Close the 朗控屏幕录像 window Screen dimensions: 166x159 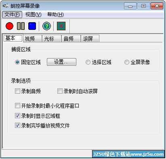(x=157, y=6)
